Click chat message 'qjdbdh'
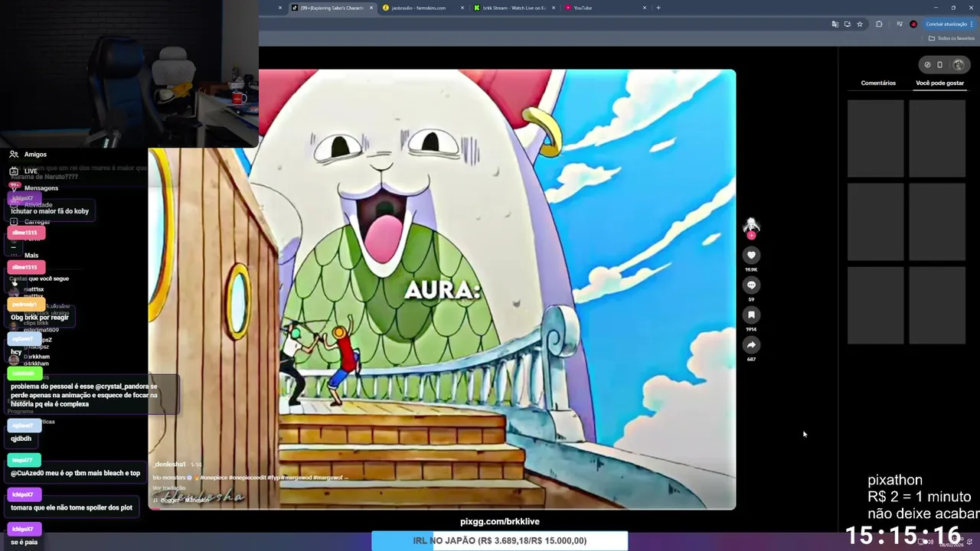The height and width of the screenshot is (551, 980). (x=21, y=439)
